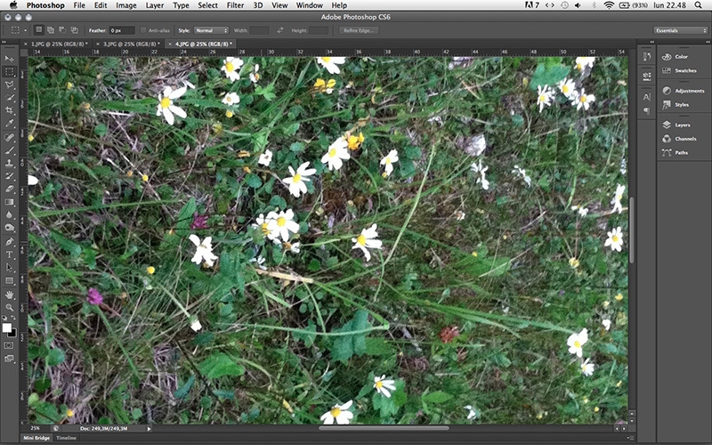This screenshot has height=445, width=712.
Task: Open the Filter menu
Action: pos(235,5)
